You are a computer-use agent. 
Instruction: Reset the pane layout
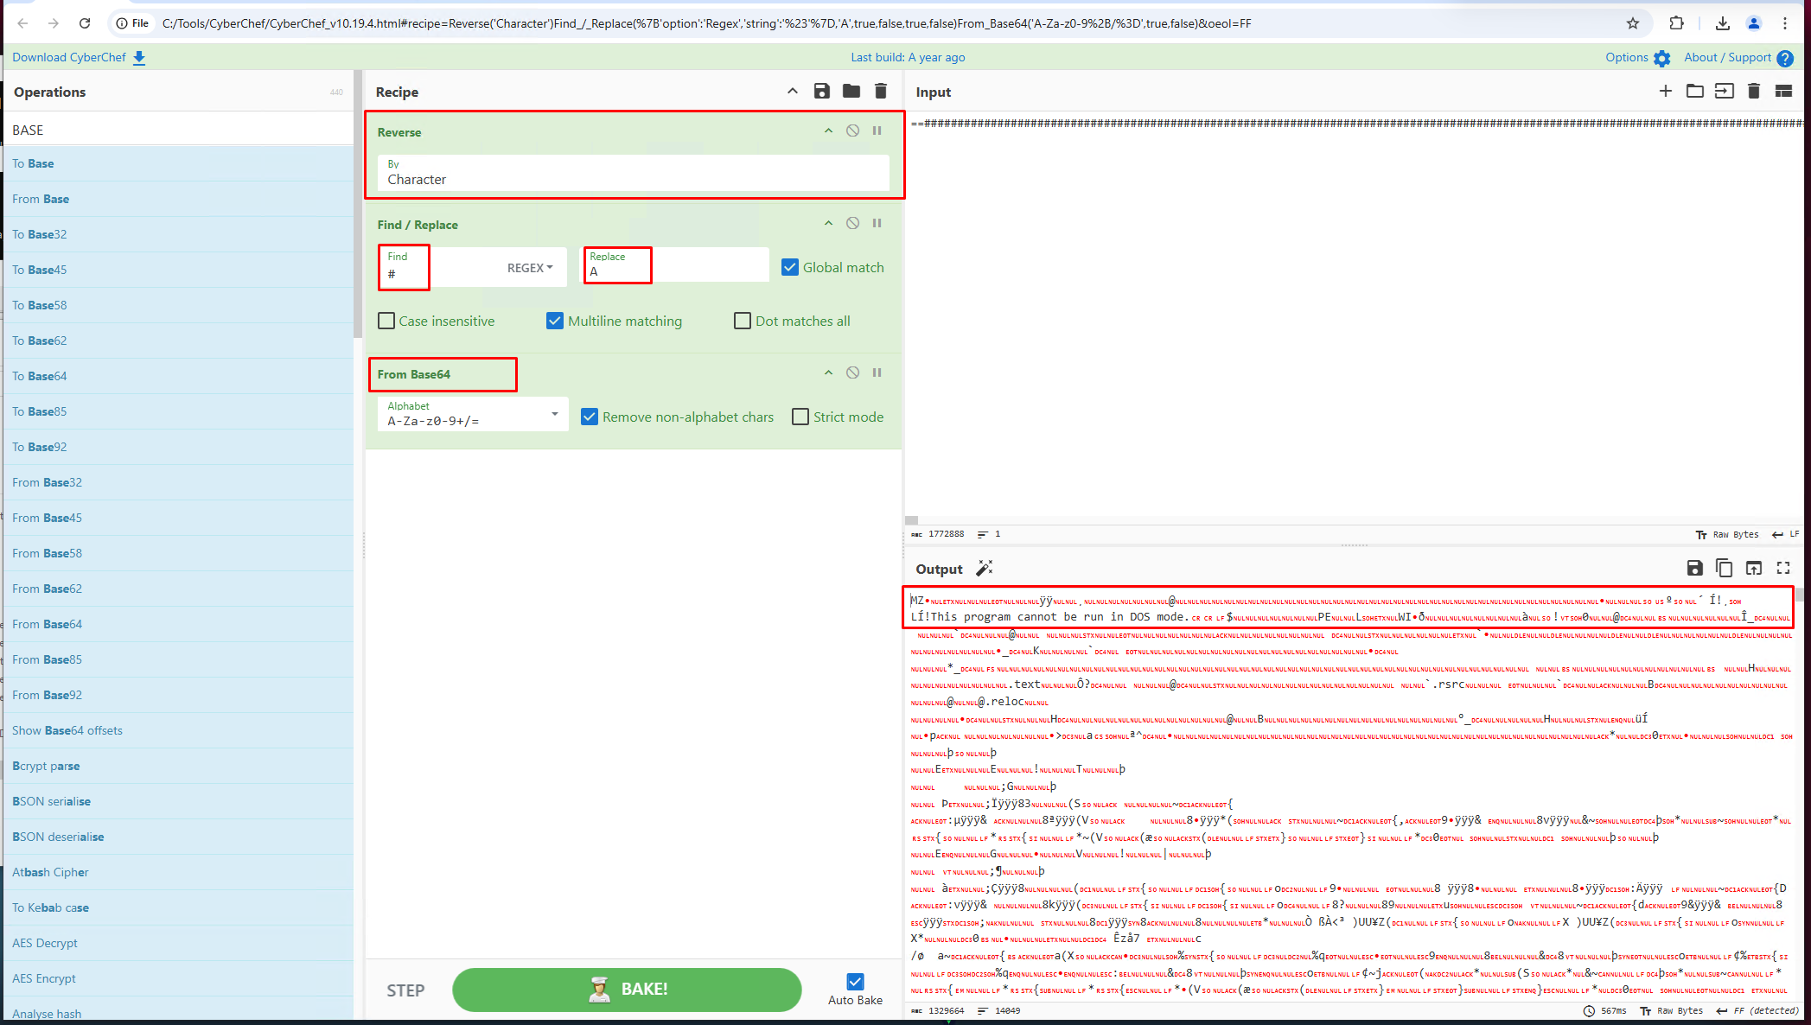coord(1783,91)
